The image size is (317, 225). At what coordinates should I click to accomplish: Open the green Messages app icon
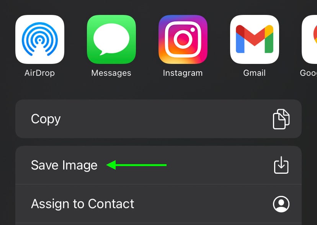coord(111,39)
